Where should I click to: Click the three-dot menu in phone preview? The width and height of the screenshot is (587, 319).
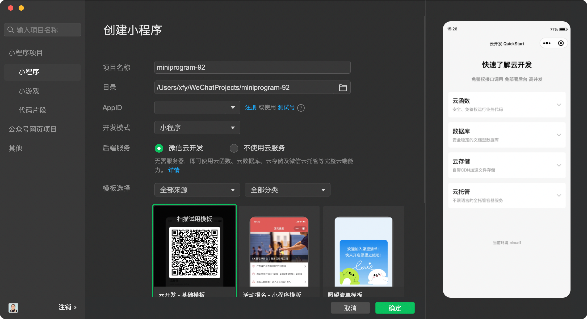(547, 43)
